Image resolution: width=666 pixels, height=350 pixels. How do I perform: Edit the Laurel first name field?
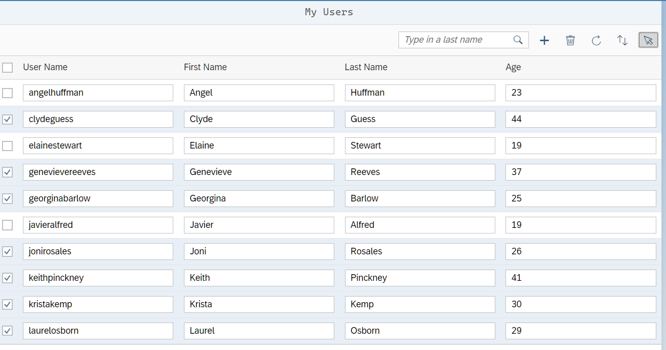tap(259, 331)
